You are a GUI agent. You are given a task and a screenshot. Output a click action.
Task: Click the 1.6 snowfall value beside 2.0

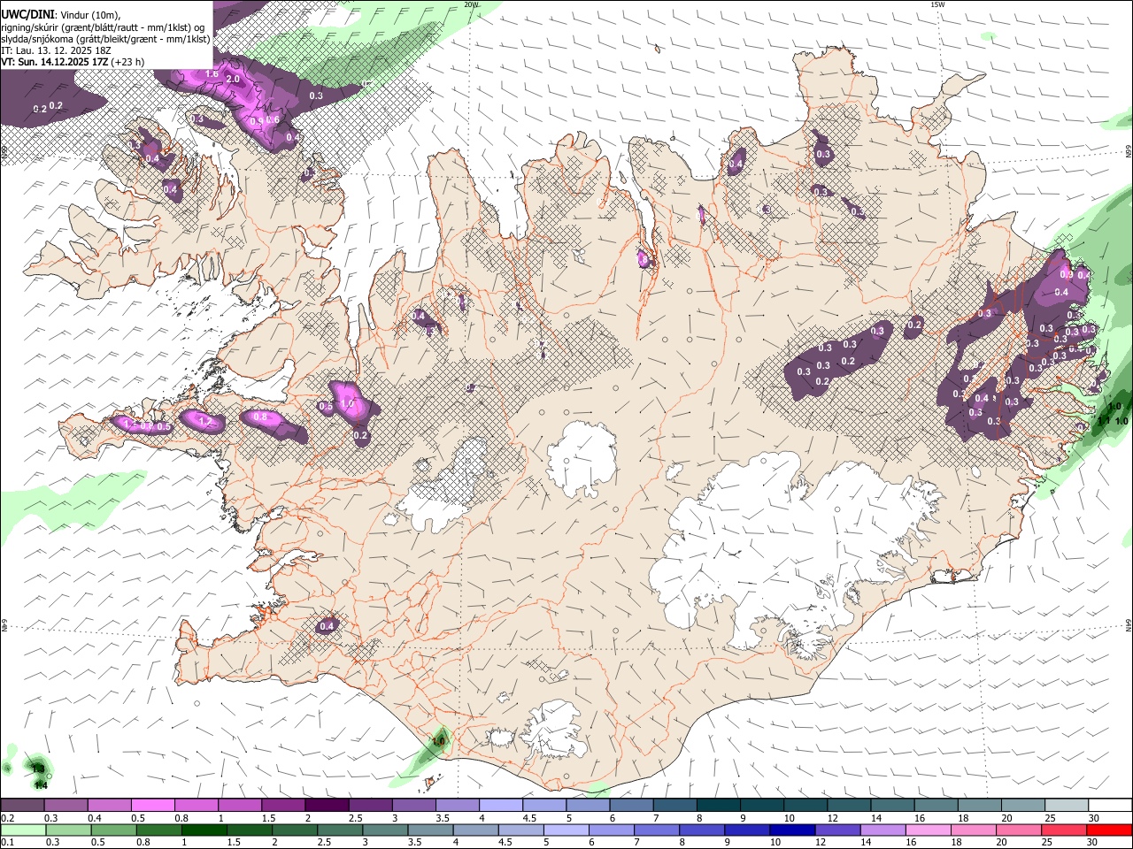[x=212, y=73]
